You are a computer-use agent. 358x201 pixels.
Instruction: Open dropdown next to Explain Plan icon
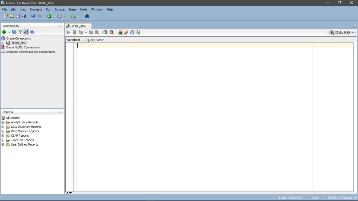tap(86, 32)
